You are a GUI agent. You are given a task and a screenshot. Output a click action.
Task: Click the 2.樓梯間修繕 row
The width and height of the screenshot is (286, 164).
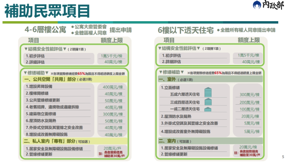click(x=37, y=94)
